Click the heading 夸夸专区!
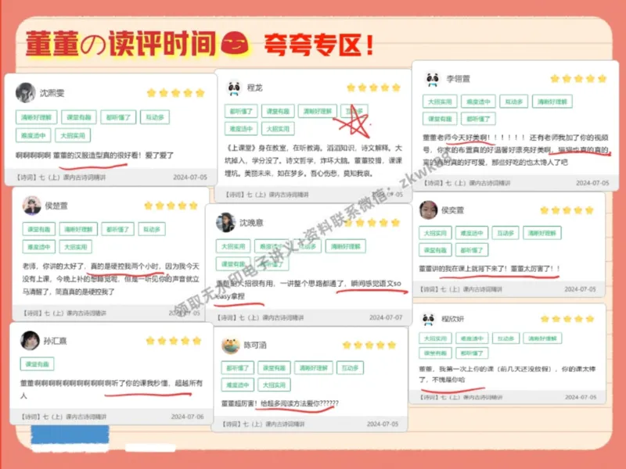 319,45
